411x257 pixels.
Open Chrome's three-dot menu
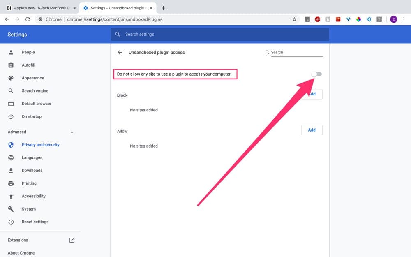click(404, 19)
